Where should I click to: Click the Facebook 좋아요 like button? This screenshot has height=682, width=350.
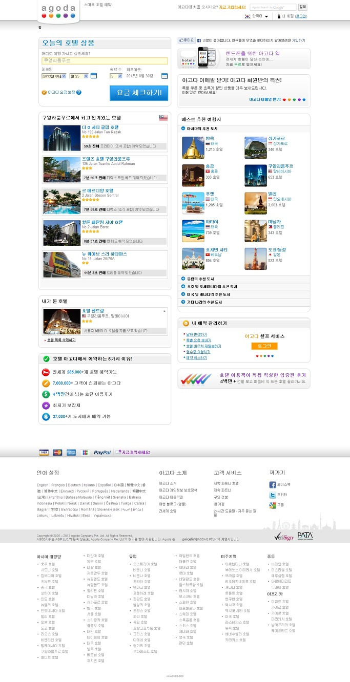[187, 40]
